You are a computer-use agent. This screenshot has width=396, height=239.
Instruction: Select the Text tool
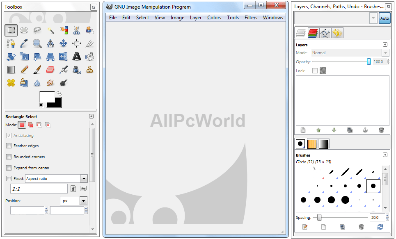pyautogui.click(x=77, y=57)
